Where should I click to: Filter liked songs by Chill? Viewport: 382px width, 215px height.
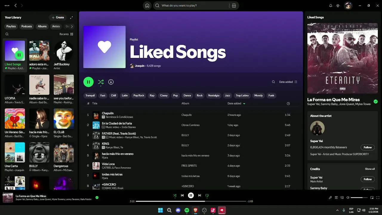113,96
